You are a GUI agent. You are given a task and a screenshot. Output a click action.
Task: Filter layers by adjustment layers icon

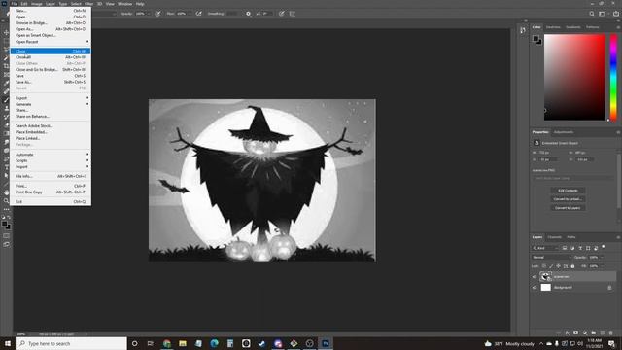[x=572, y=248]
